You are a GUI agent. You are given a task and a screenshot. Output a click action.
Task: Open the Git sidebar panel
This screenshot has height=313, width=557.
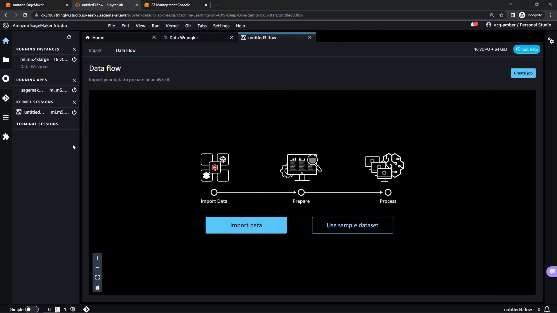coord(6,98)
